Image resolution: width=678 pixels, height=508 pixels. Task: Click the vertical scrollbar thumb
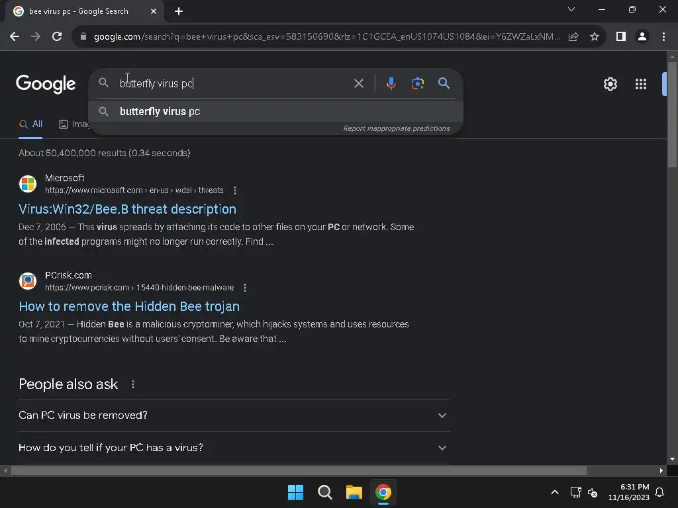click(x=672, y=114)
